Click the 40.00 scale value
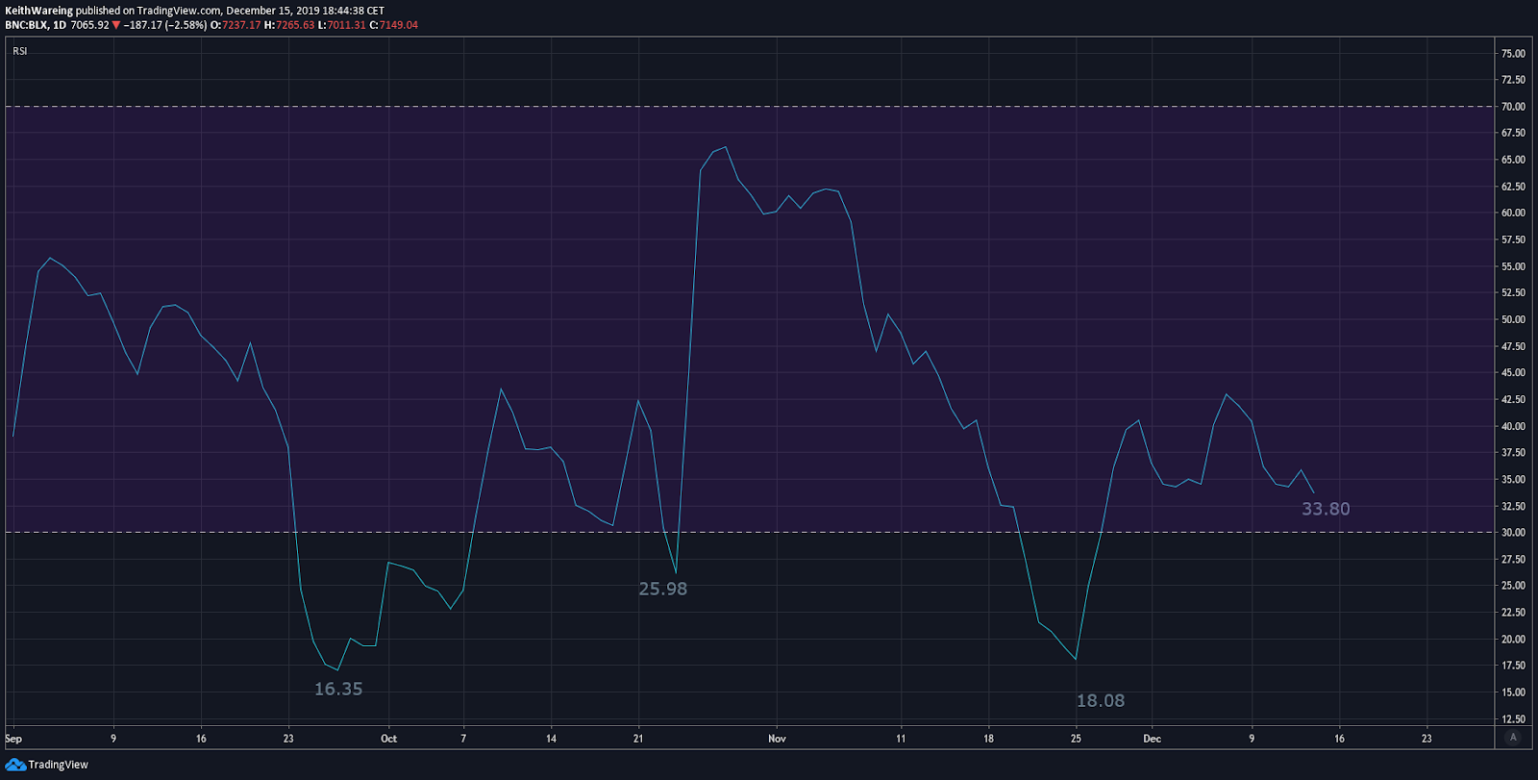Viewport: 1538px width, 780px height. [1513, 426]
